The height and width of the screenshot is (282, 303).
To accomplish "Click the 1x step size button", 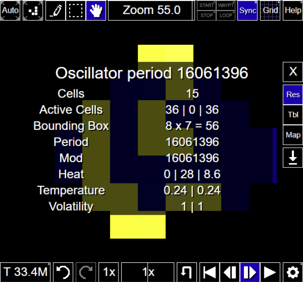I will point(109,272).
